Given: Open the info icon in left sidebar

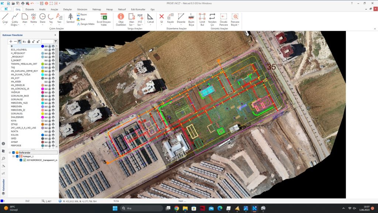Looking at the screenshot, I should 3,143.
